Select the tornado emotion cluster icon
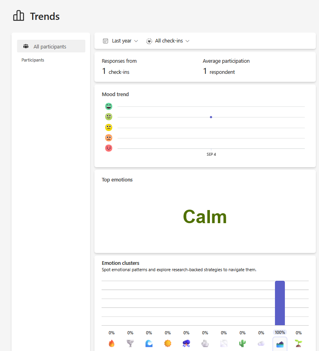Screen dimensions: 319x351 coord(130,343)
